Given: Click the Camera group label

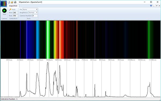Looking at the screenshot, I should pos(4,18).
